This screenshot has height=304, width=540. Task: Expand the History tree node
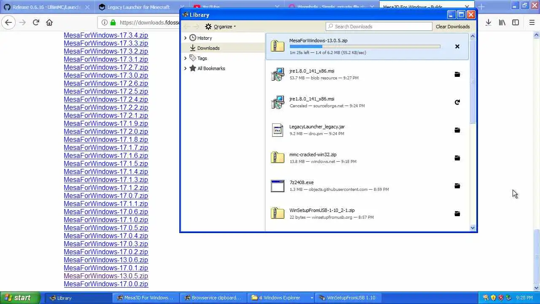[185, 38]
